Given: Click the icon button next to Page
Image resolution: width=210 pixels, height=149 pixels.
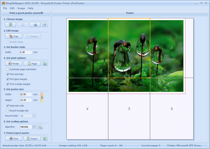Looking at the screenshot, I should pos(45,63).
